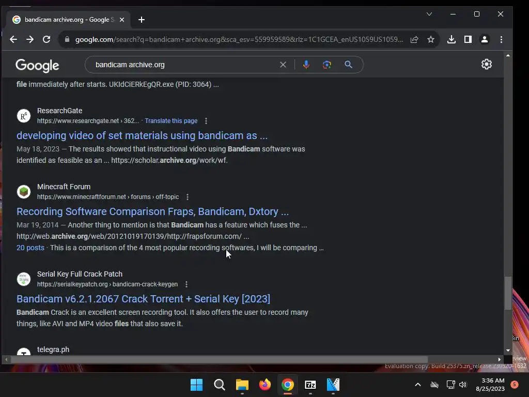Click the Minecraft Forum site favicon

pyautogui.click(x=24, y=192)
